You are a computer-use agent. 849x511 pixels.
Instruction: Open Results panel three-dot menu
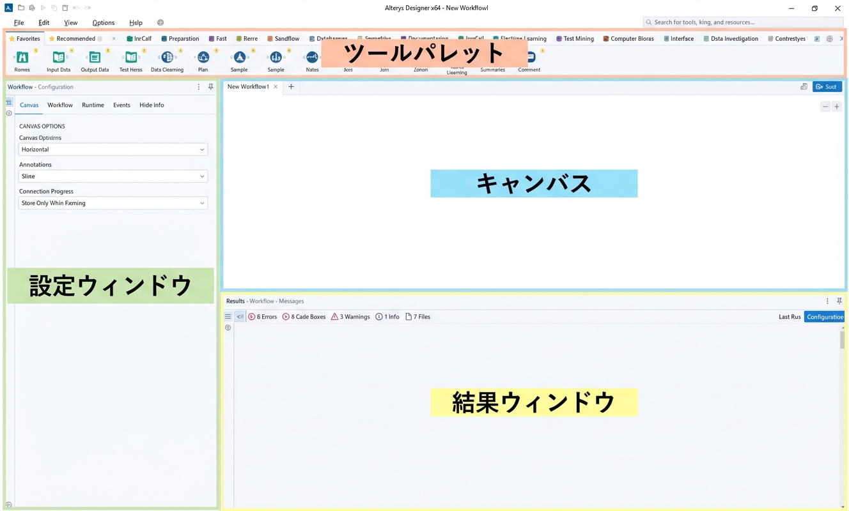[x=827, y=301]
